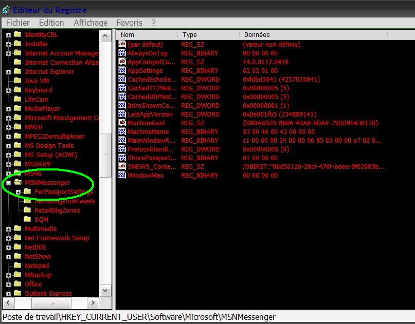Click the horizontal scrollbar right arrow
Viewport: 415px width, 324px height.
coord(93,303)
